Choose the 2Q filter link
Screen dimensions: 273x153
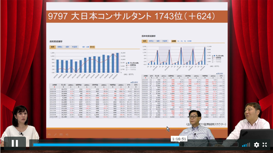(182, 41)
